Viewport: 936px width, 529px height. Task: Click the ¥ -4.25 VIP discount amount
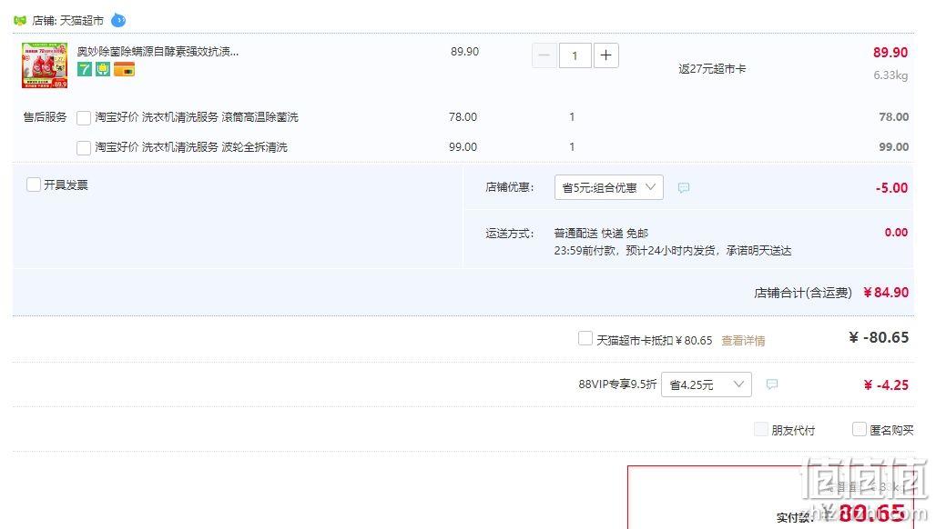(x=886, y=384)
